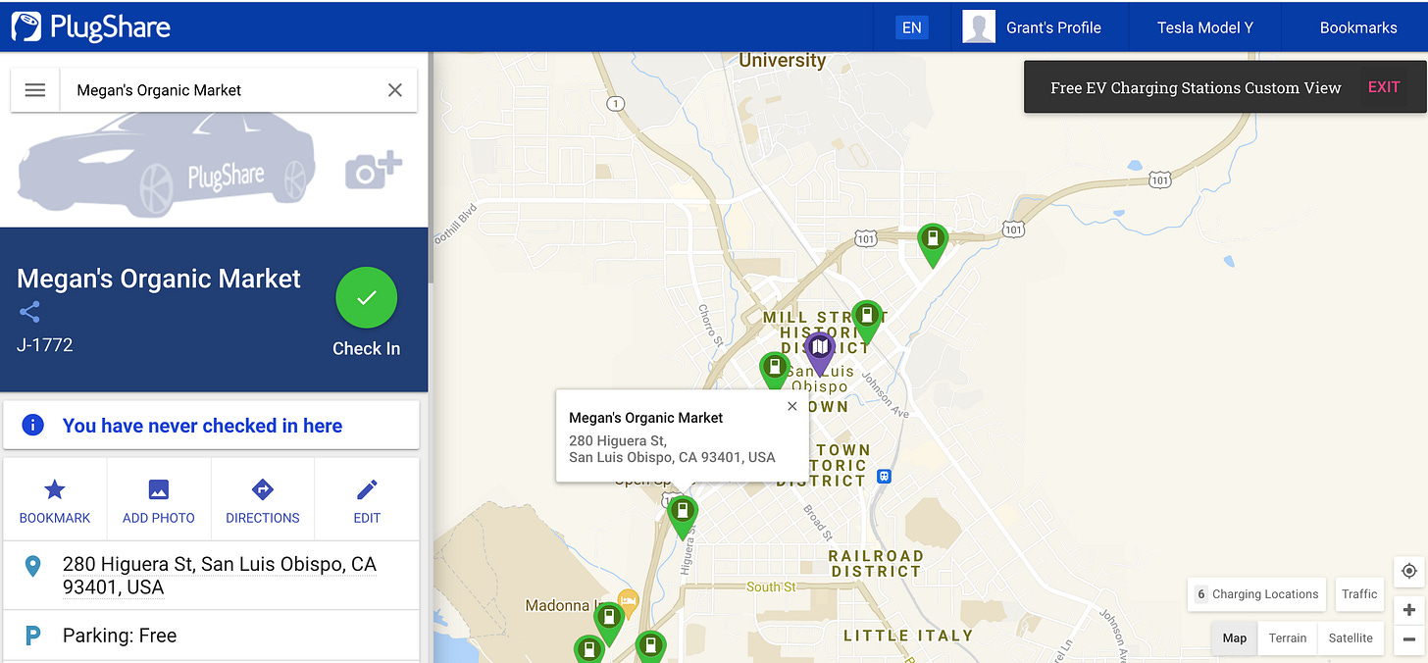1428x663 pixels.
Task: Click the green Check In button
Action: pos(367,297)
